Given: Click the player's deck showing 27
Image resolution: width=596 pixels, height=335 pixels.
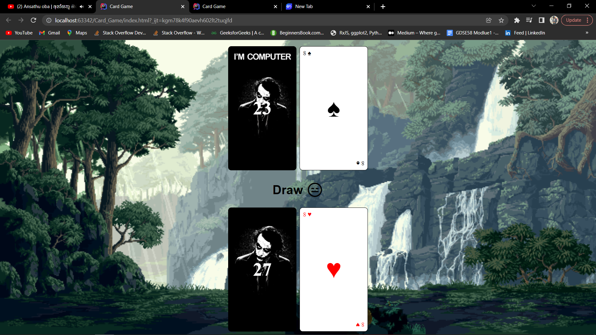Looking at the screenshot, I should pyautogui.click(x=262, y=270).
